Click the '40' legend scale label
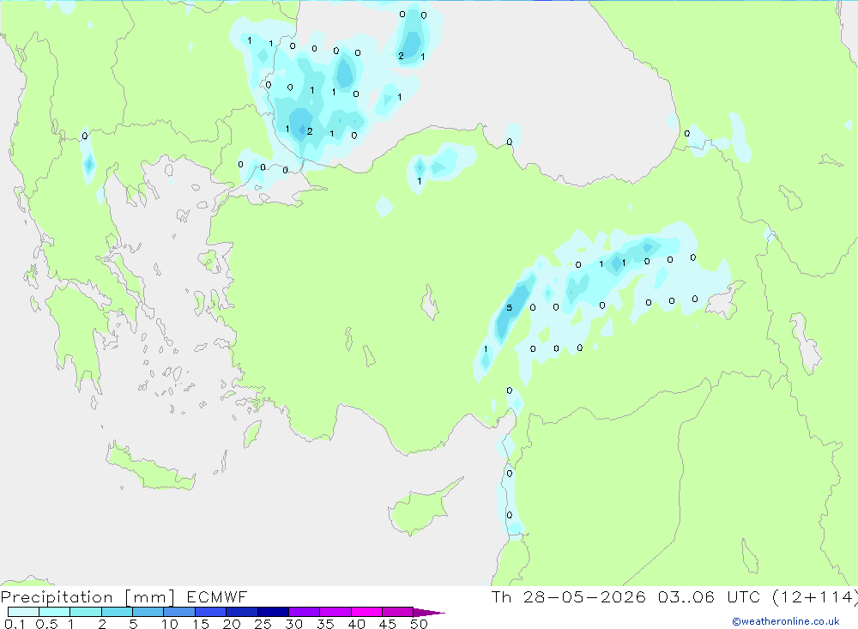Image resolution: width=858 pixels, height=629 pixels. (x=357, y=624)
